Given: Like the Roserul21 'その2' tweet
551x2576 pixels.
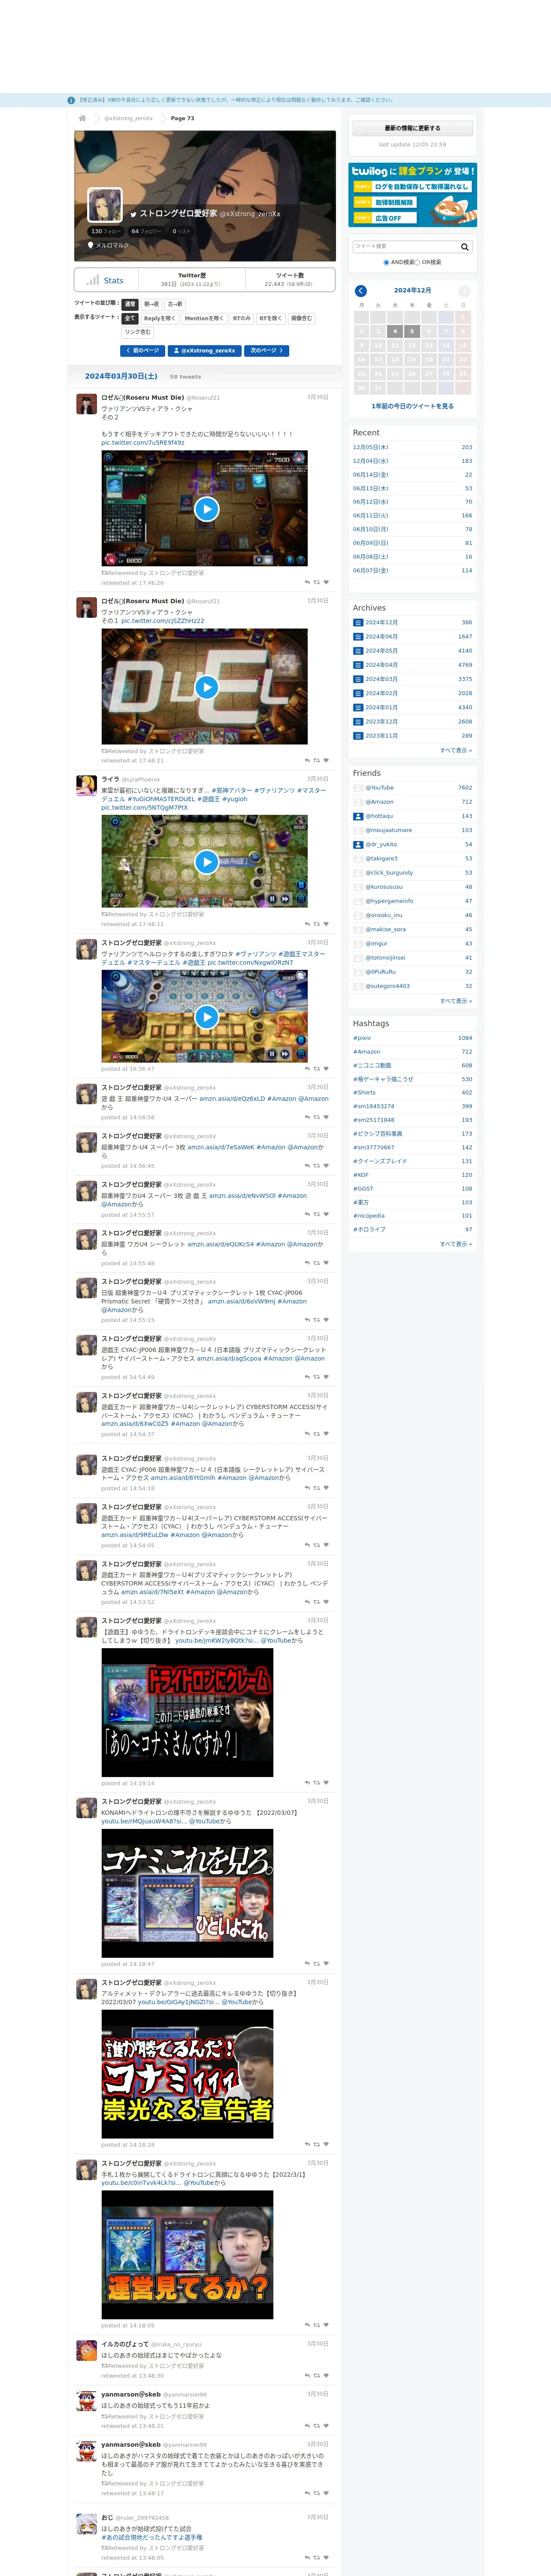Looking at the screenshot, I should click(326, 582).
